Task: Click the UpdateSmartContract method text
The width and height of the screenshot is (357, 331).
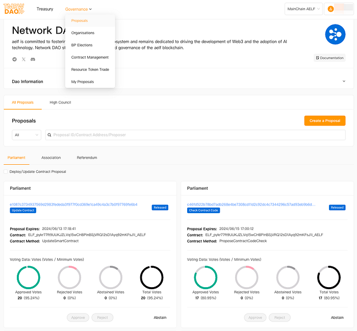Action: point(60,241)
